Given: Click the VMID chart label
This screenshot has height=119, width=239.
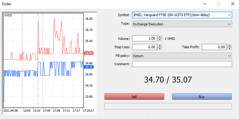Looking at the screenshot, I should click(8, 15).
